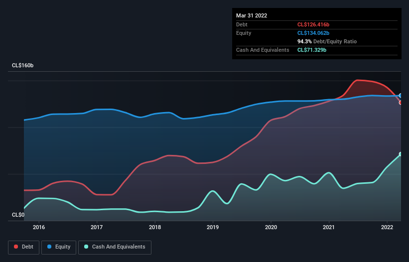The width and height of the screenshot is (409, 262).
Task: Click the blue Equity legend dot
Action: click(x=49, y=247)
